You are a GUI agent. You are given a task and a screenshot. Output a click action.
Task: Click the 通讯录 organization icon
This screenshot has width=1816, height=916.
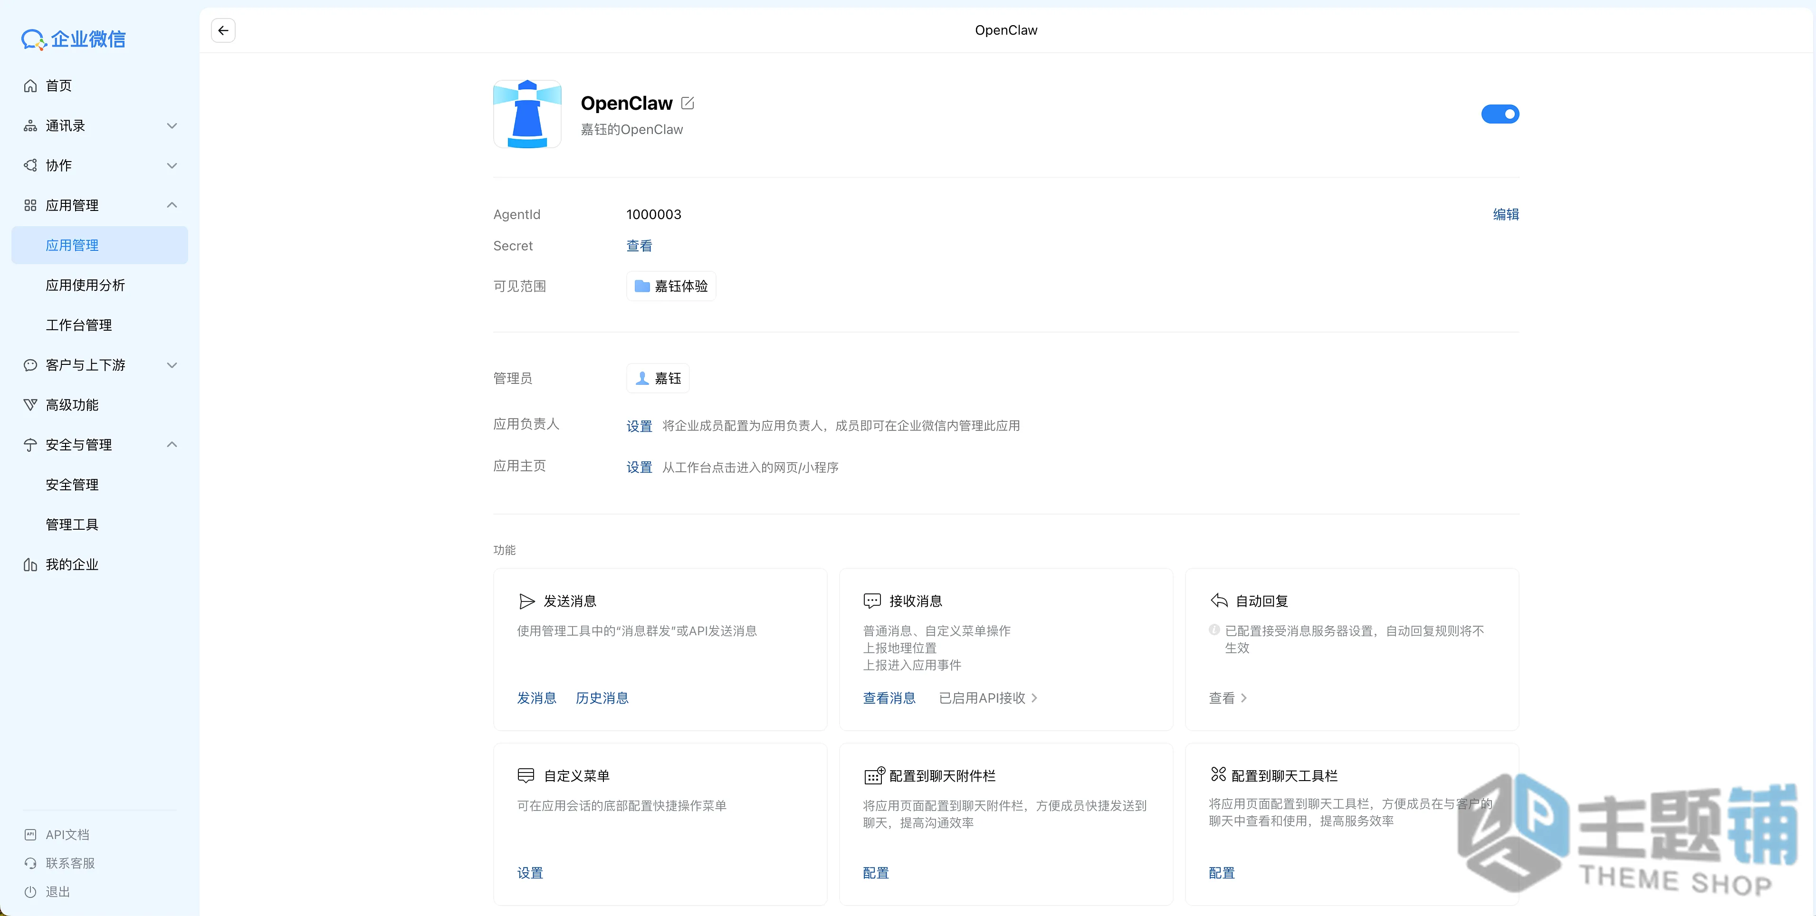tap(30, 126)
